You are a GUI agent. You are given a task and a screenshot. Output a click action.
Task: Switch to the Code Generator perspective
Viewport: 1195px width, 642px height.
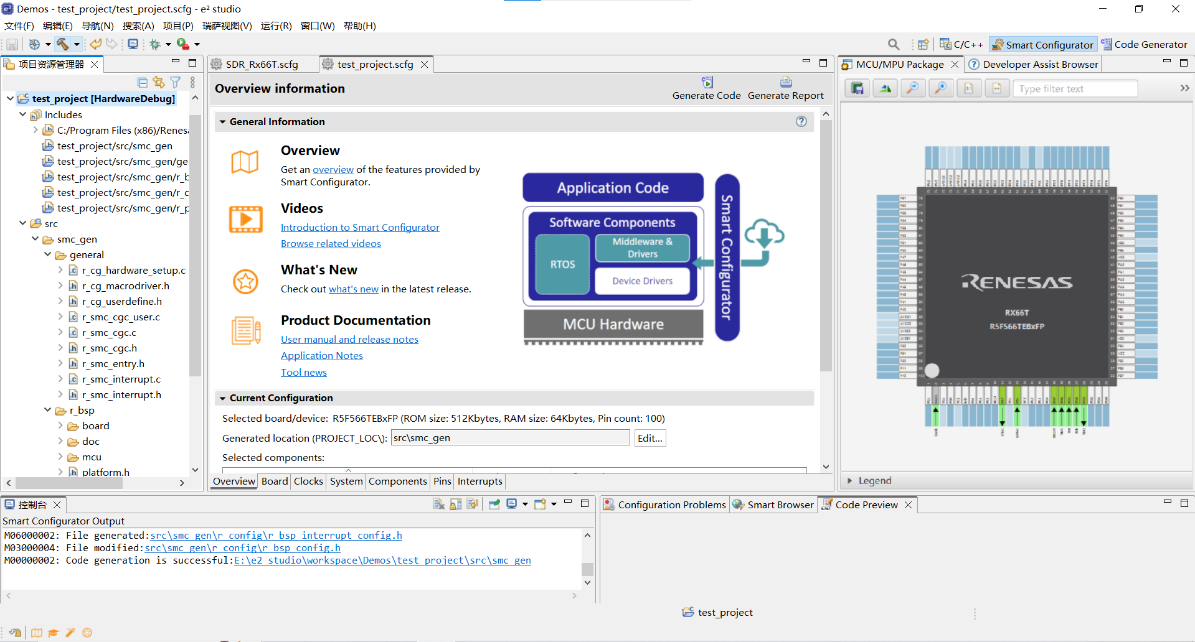coord(1145,44)
